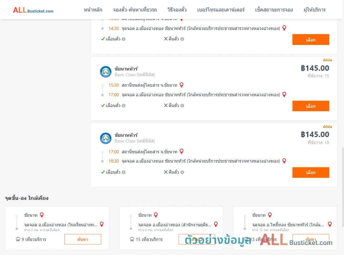Show เลื่อนตั๋ว info icon for the 18:30 arrival trip

click(x=124, y=172)
